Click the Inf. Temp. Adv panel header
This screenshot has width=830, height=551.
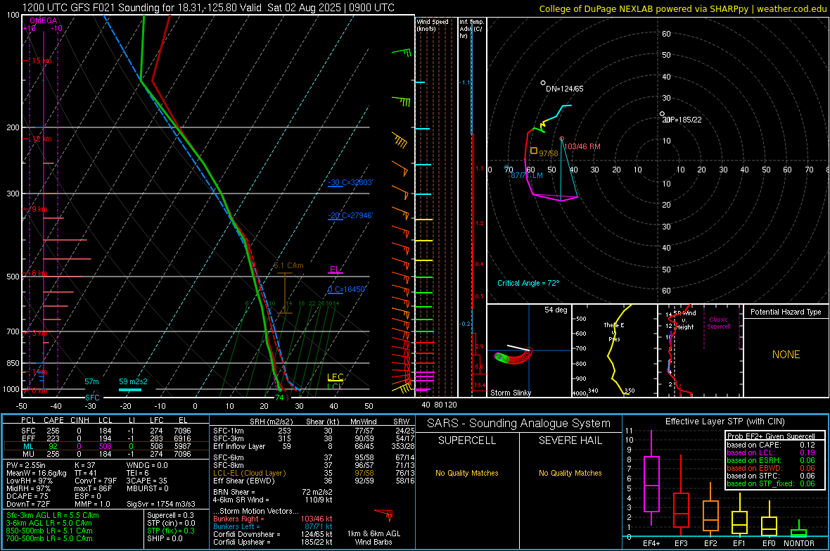click(x=472, y=29)
